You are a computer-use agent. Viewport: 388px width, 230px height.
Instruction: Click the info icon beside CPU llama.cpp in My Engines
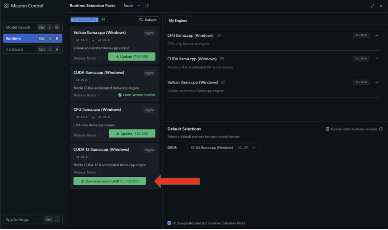(218, 36)
